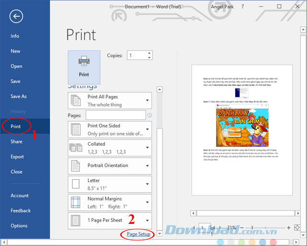Expand the 1 Page Per Sheet dropdown
Viewport: 307px width, 246px height.
coord(147,221)
